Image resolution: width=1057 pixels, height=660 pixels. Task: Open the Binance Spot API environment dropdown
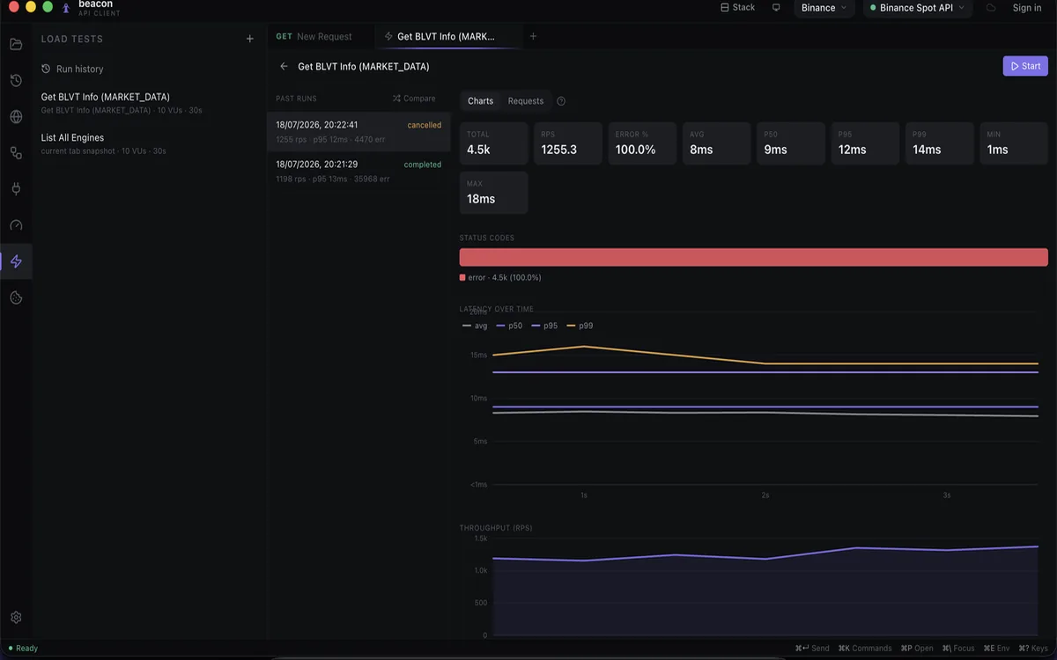pyautogui.click(x=917, y=8)
